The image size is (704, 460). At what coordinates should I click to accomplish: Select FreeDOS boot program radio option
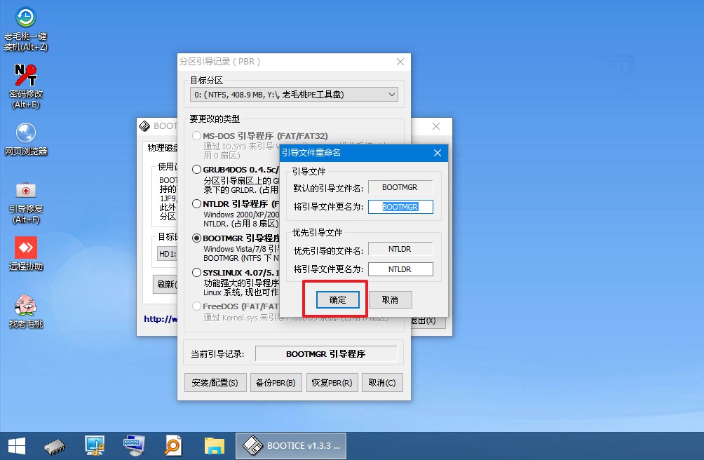coord(196,306)
